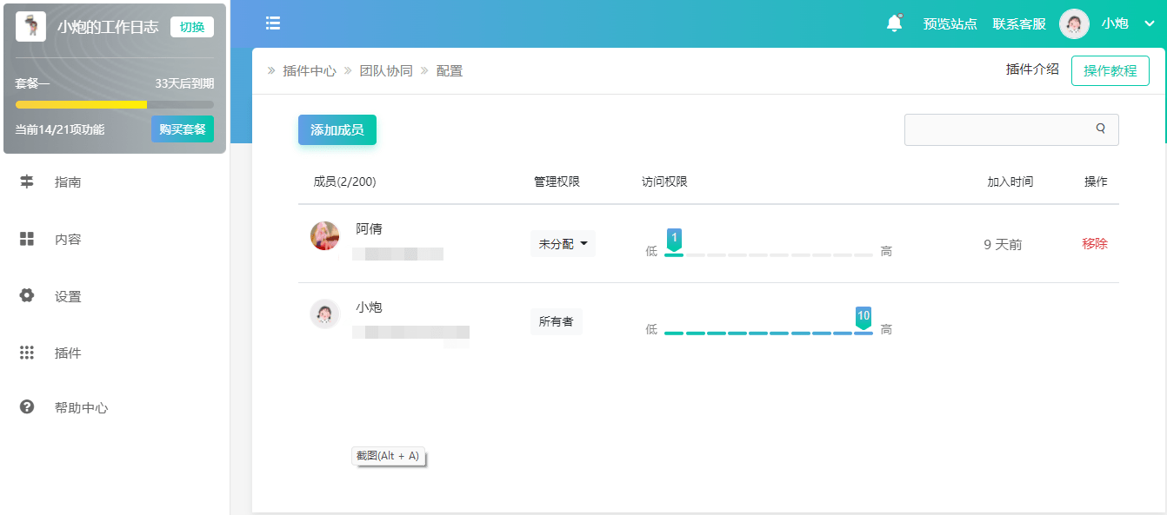Click 小炮's access level slider marker 10

coord(864,317)
